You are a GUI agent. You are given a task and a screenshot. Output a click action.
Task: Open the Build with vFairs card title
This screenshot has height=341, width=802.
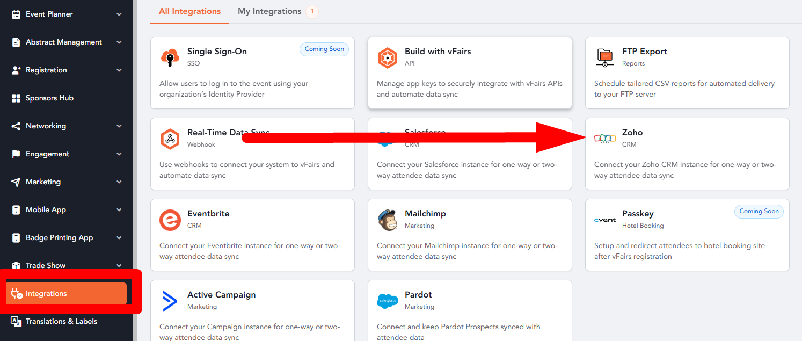438,52
